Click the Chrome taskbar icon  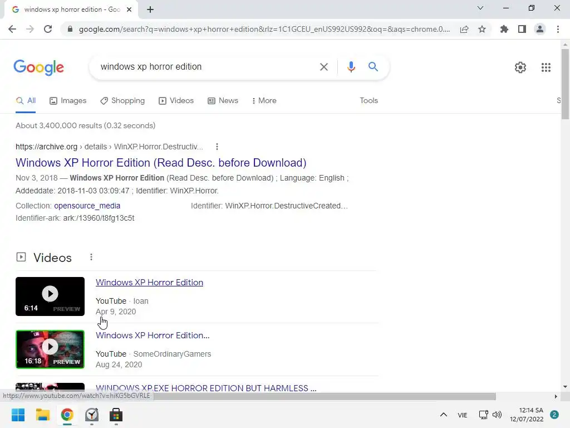coord(67,415)
